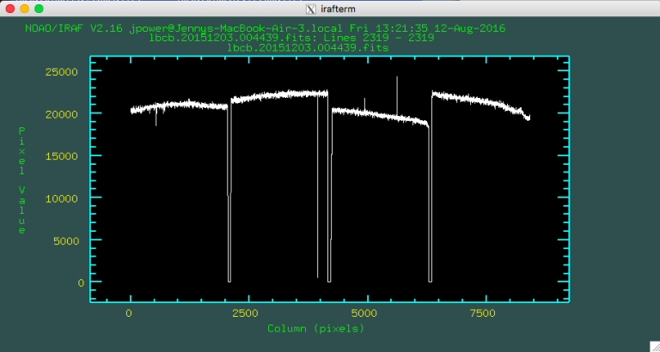Click the tallest spike near column 5600
This screenshot has width=660, height=352.
(x=396, y=94)
